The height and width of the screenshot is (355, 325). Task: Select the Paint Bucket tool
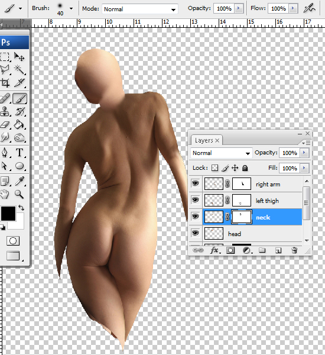click(x=19, y=124)
